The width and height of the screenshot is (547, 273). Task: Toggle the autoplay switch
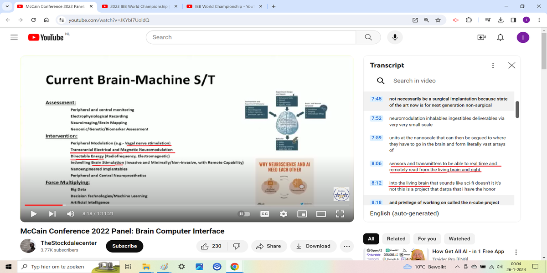click(245, 214)
